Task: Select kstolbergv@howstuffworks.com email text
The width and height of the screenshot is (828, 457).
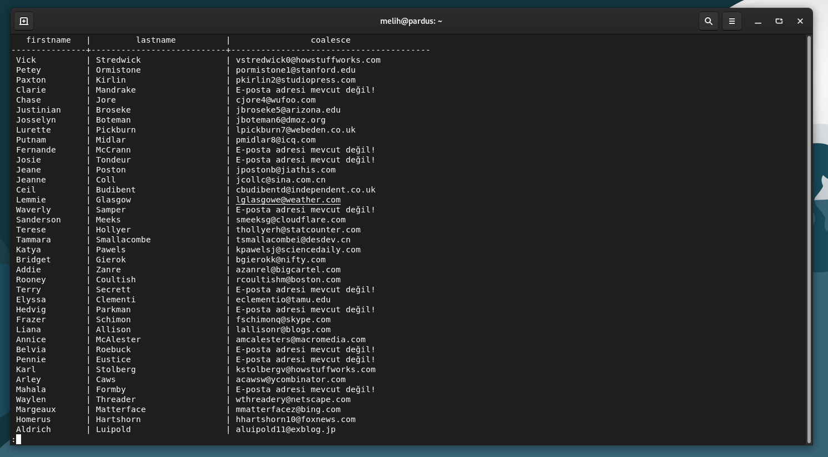Action: pos(306,369)
